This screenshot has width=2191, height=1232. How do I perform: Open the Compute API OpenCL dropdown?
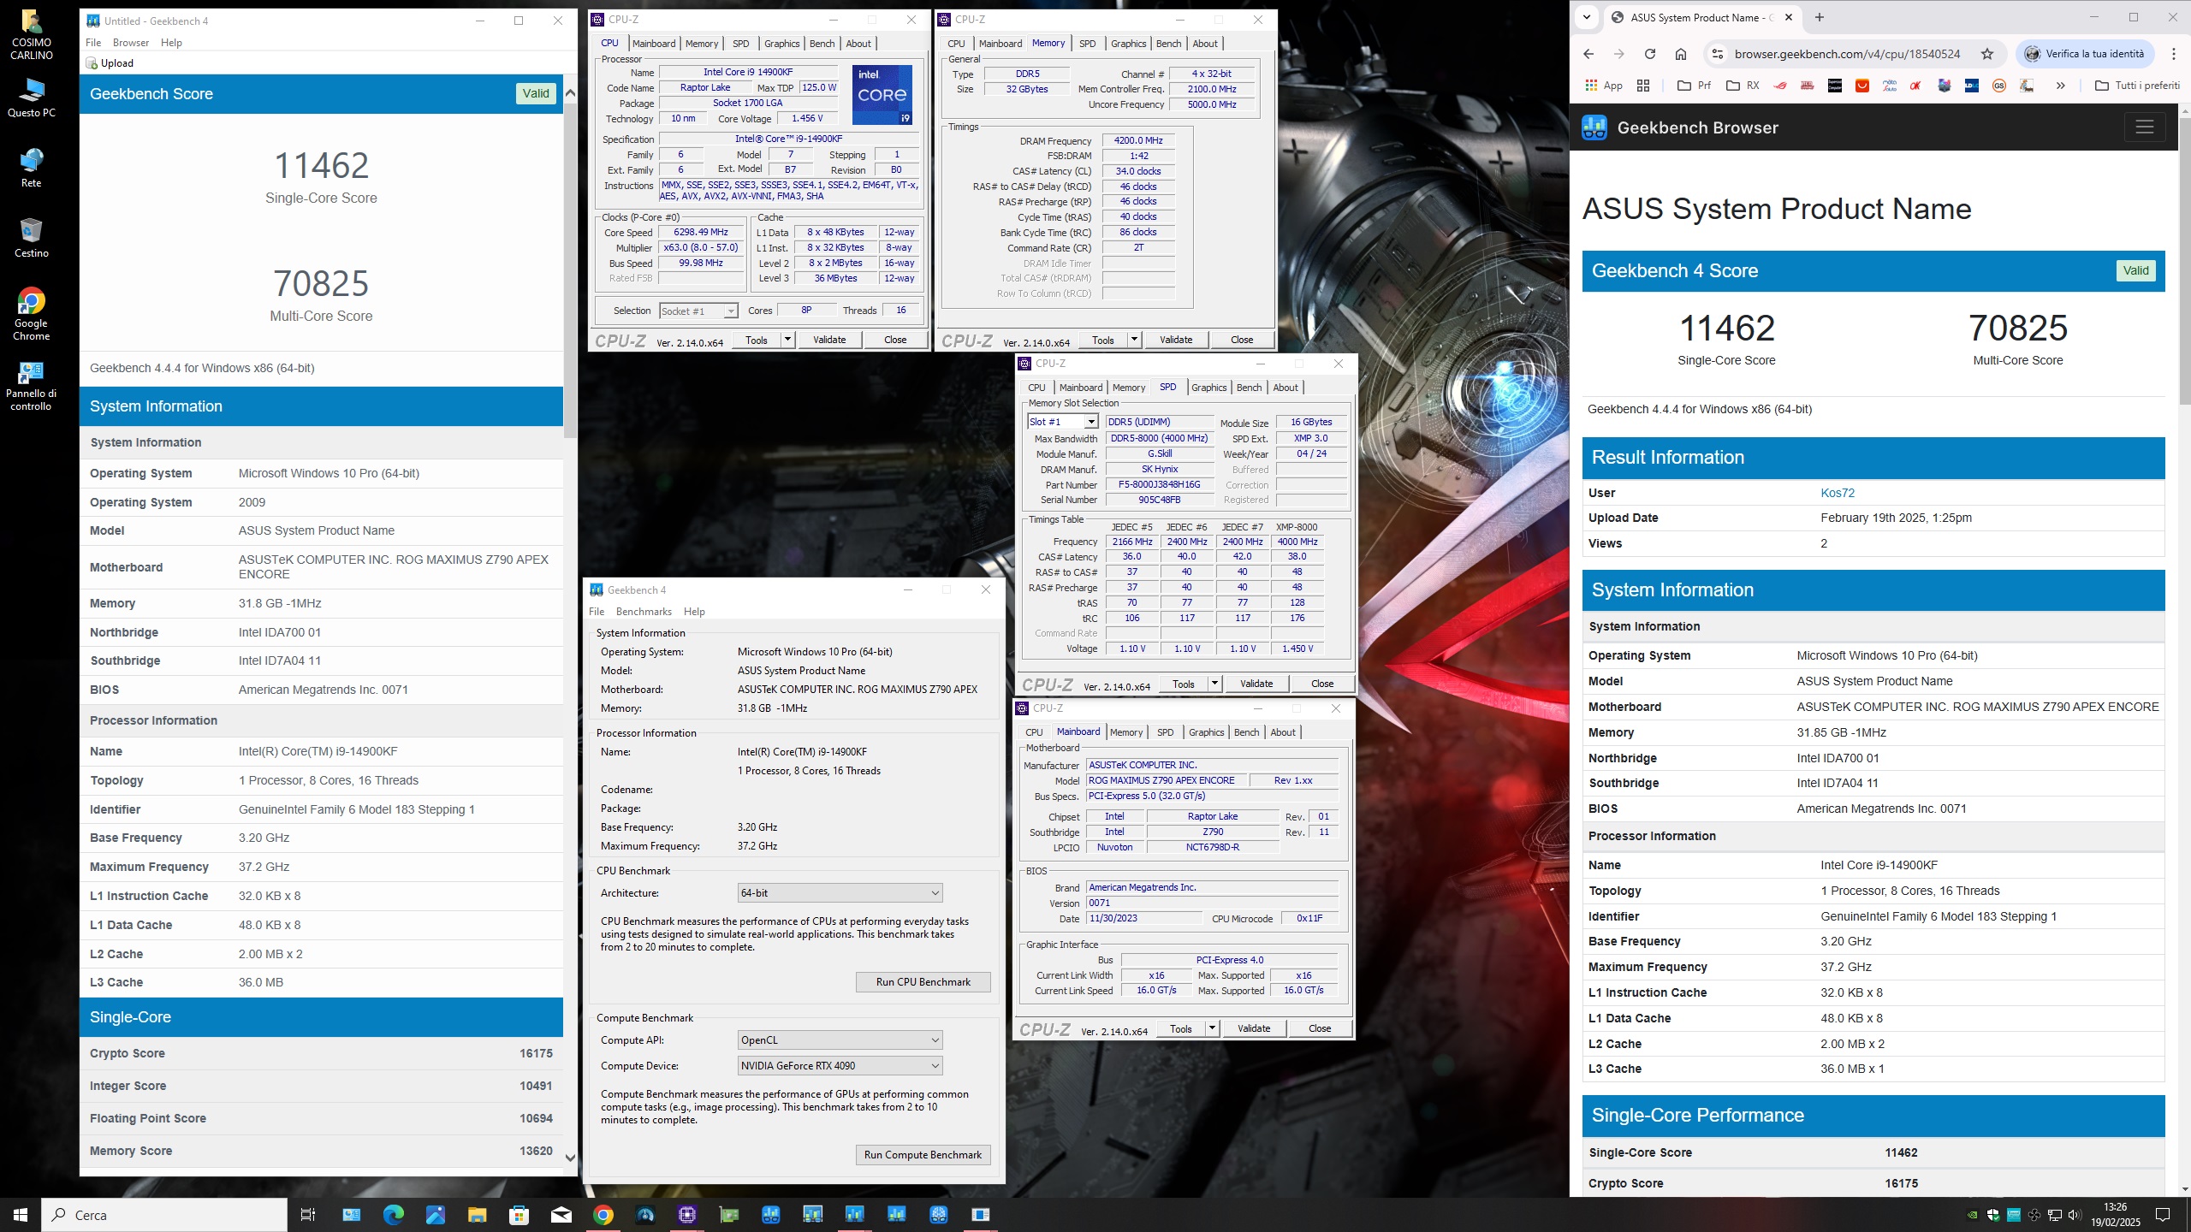(840, 1040)
